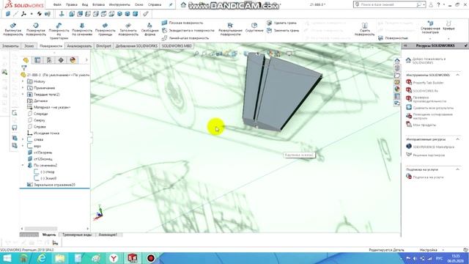The height and width of the screenshot is (264, 469).
Task: Select the Extruded Surface (Вытянутая поверхность) tool
Action: coord(13,29)
